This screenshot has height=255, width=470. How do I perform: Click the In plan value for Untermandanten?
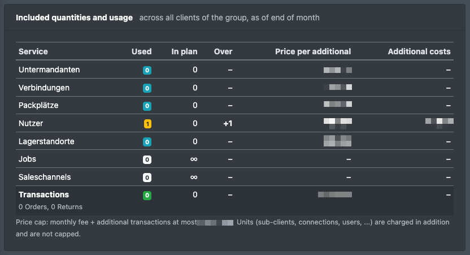(x=195, y=70)
